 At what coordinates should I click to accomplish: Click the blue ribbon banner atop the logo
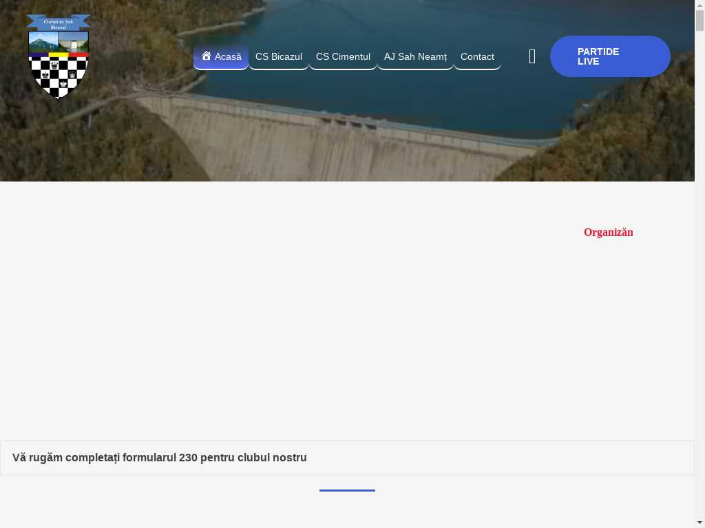[59, 22]
